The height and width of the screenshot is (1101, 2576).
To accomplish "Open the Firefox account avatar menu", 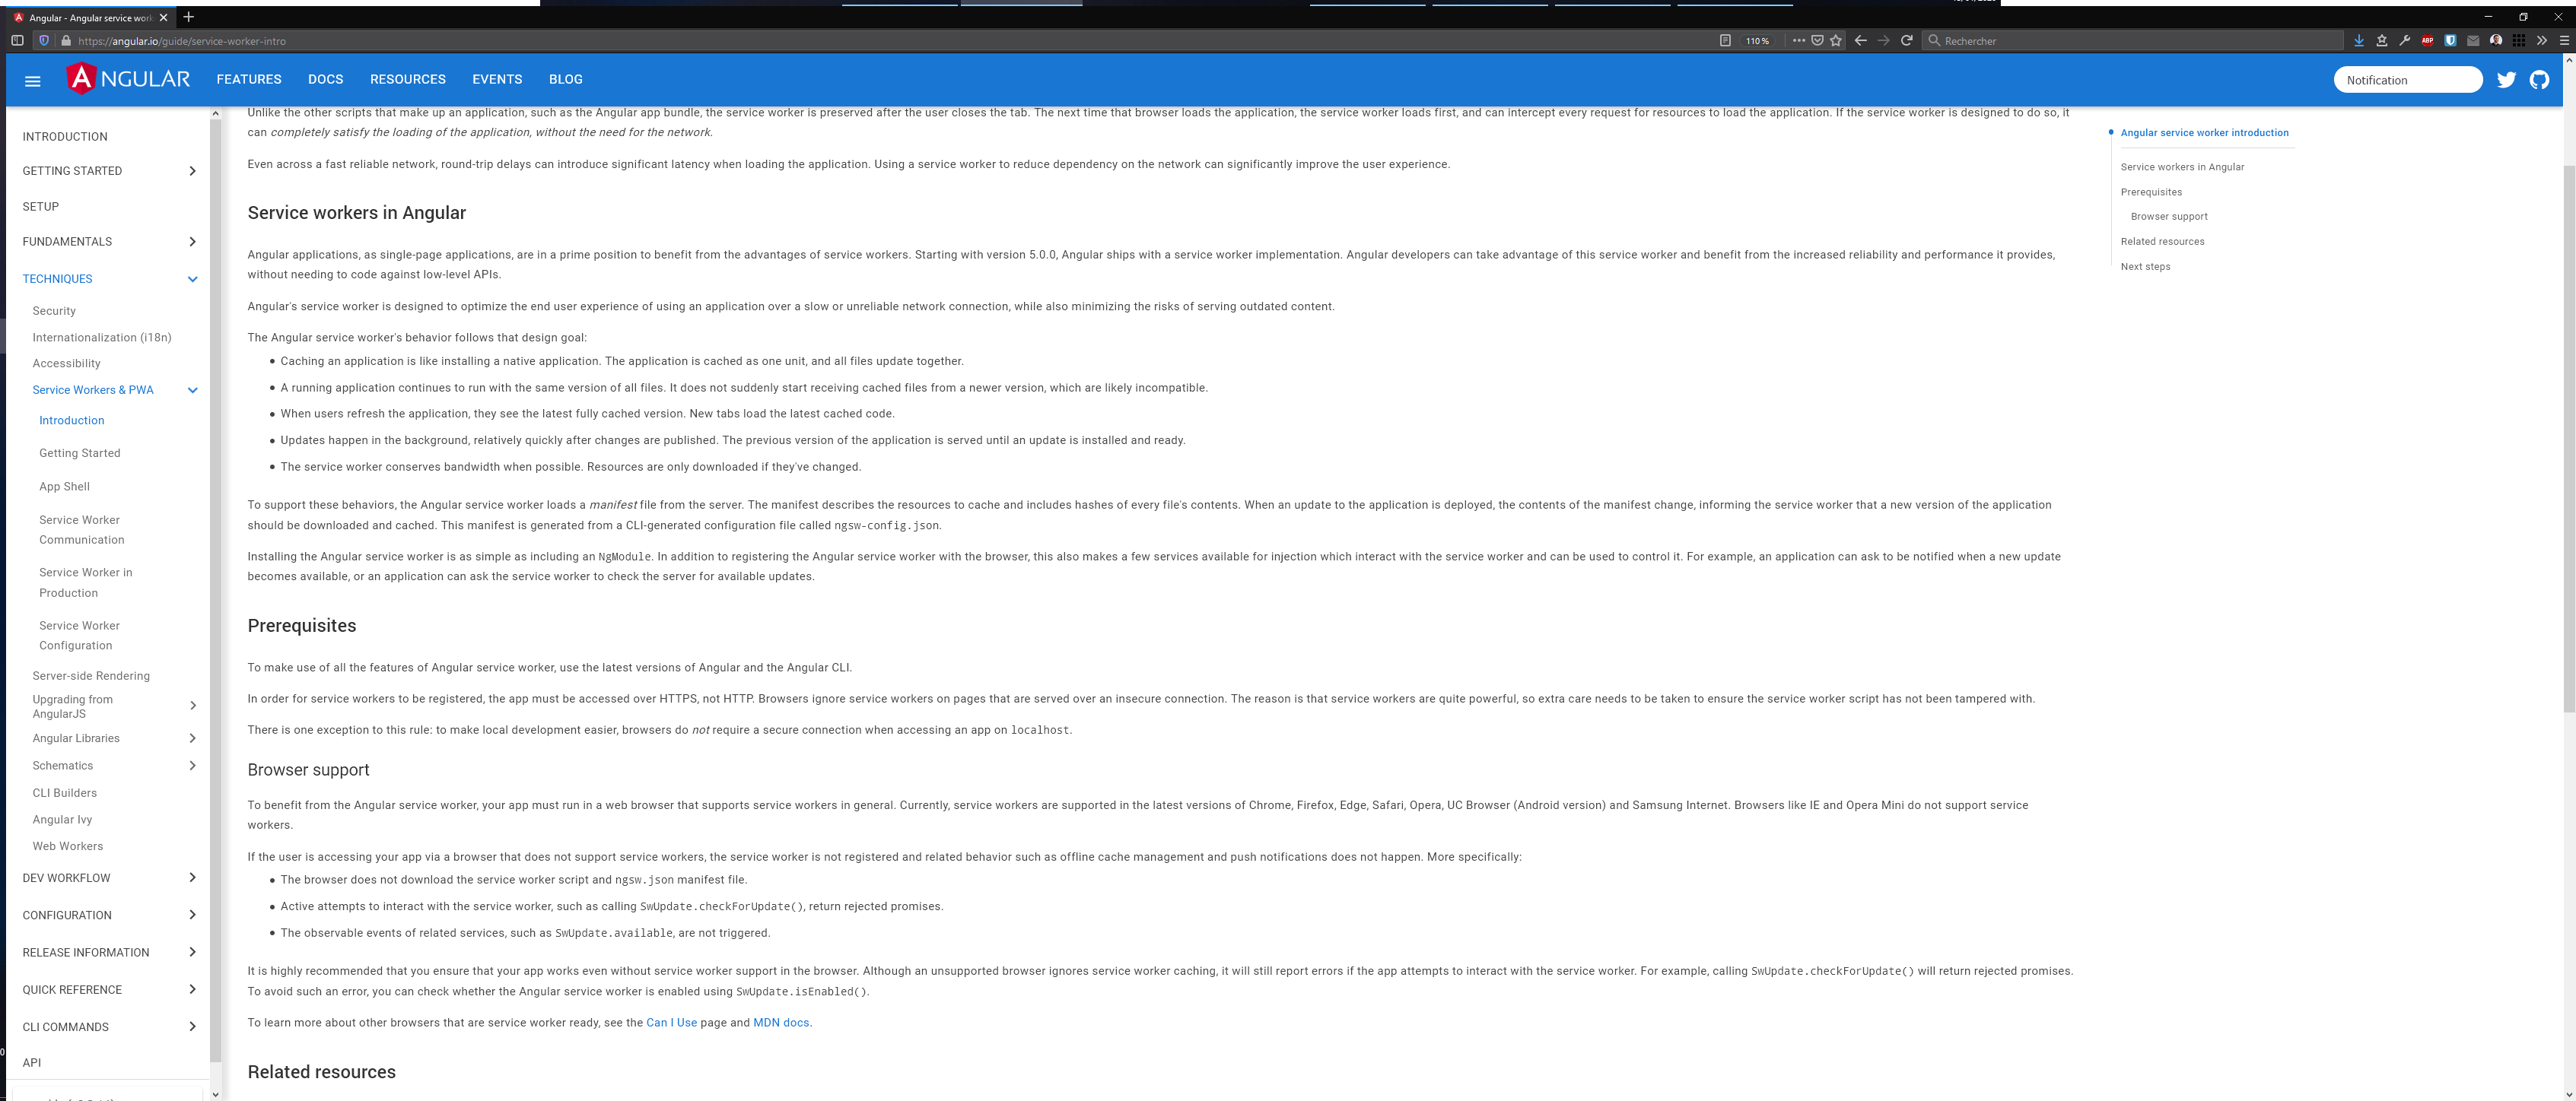I will 2496,41.
